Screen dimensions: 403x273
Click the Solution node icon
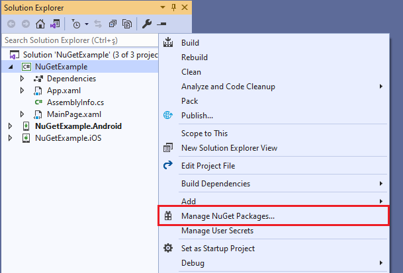tap(14, 55)
